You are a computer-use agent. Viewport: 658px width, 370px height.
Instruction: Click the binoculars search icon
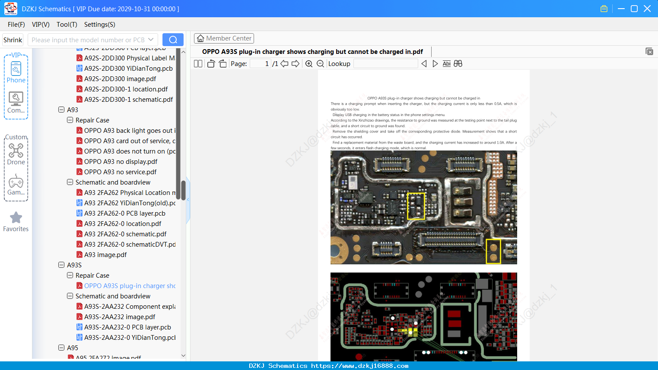pyautogui.click(x=458, y=63)
